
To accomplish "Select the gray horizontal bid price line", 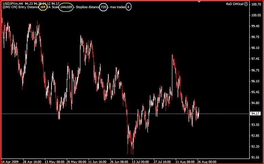I will (125, 114).
